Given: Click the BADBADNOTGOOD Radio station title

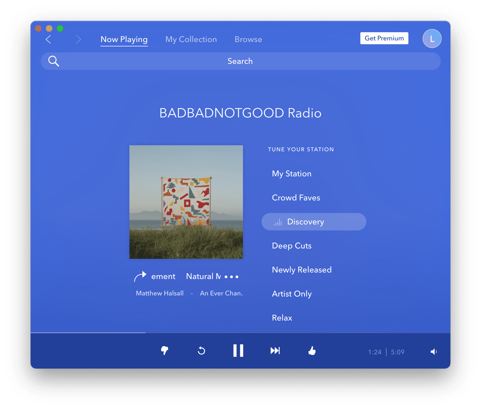Looking at the screenshot, I should pos(240,113).
